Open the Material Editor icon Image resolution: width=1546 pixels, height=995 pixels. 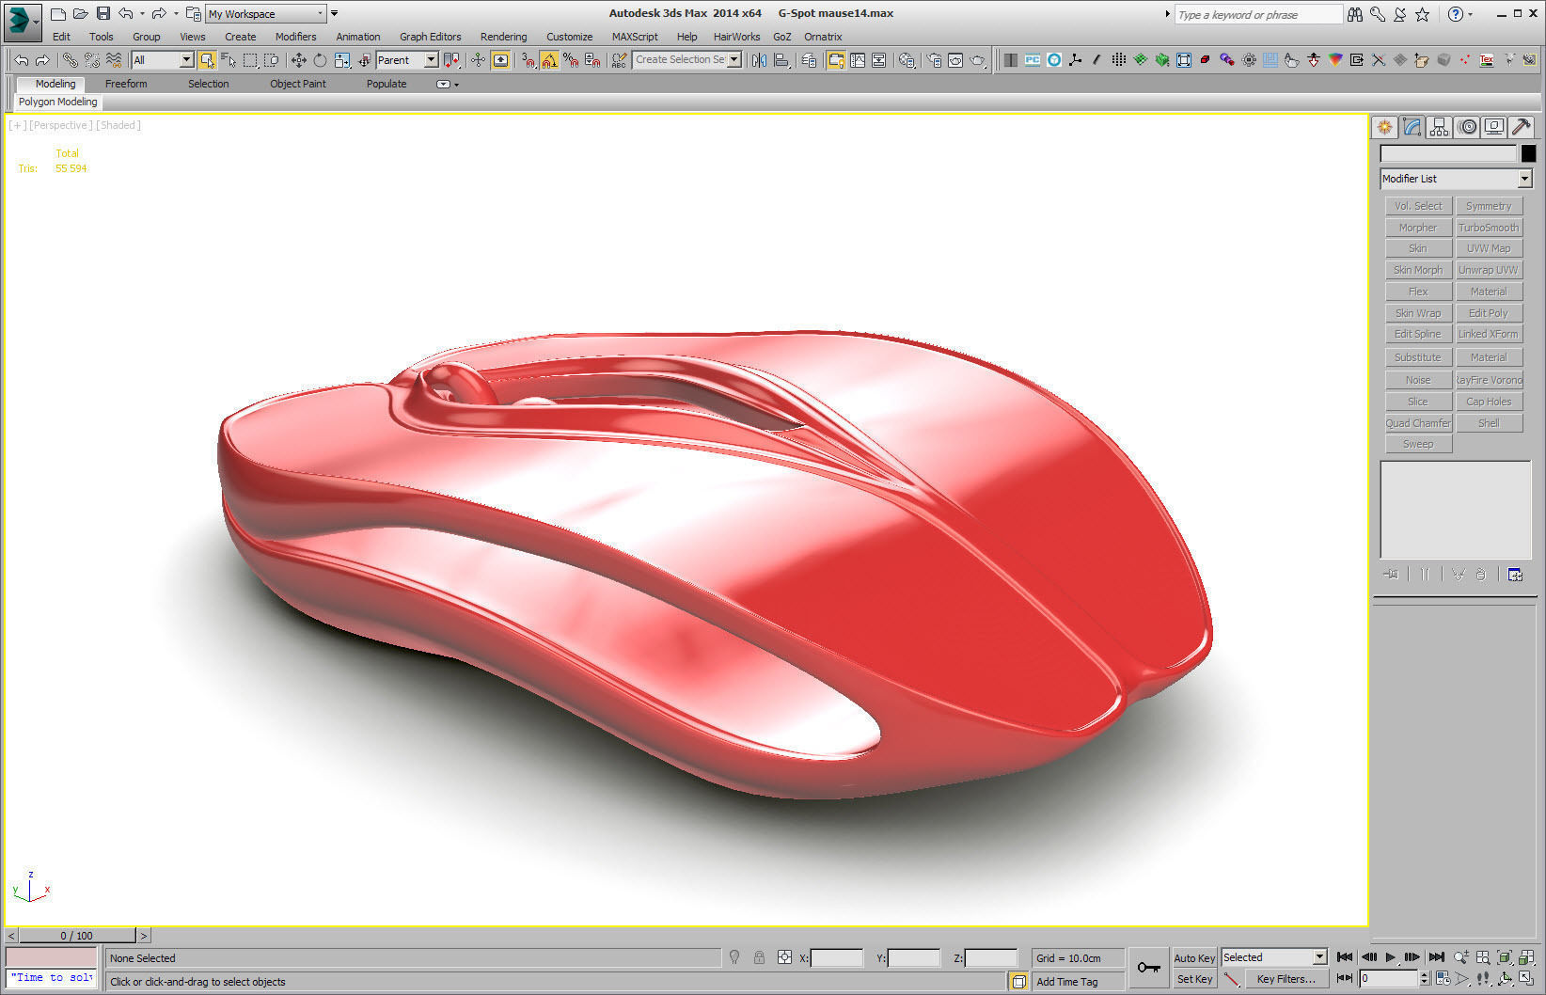click(907, 60)
